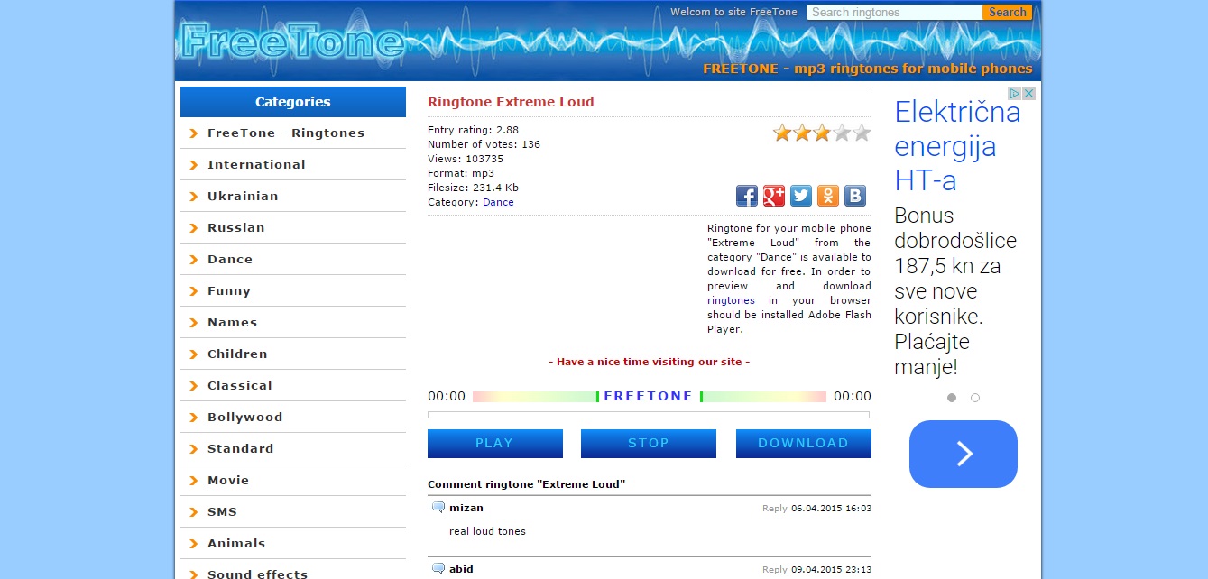This screenshot has height=579, width=1208.
Task: Click the orange Search button
Action: [1007, 13]
